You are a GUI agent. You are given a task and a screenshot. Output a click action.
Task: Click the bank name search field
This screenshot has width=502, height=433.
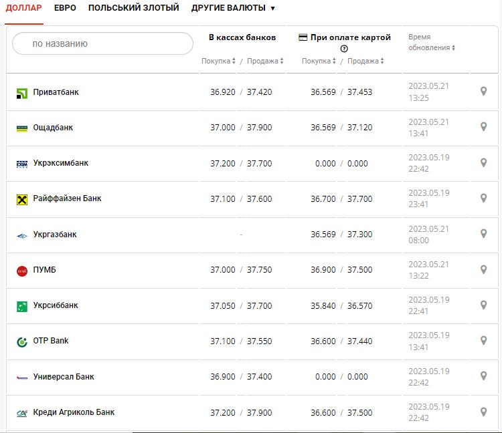(x=103, y=44)
